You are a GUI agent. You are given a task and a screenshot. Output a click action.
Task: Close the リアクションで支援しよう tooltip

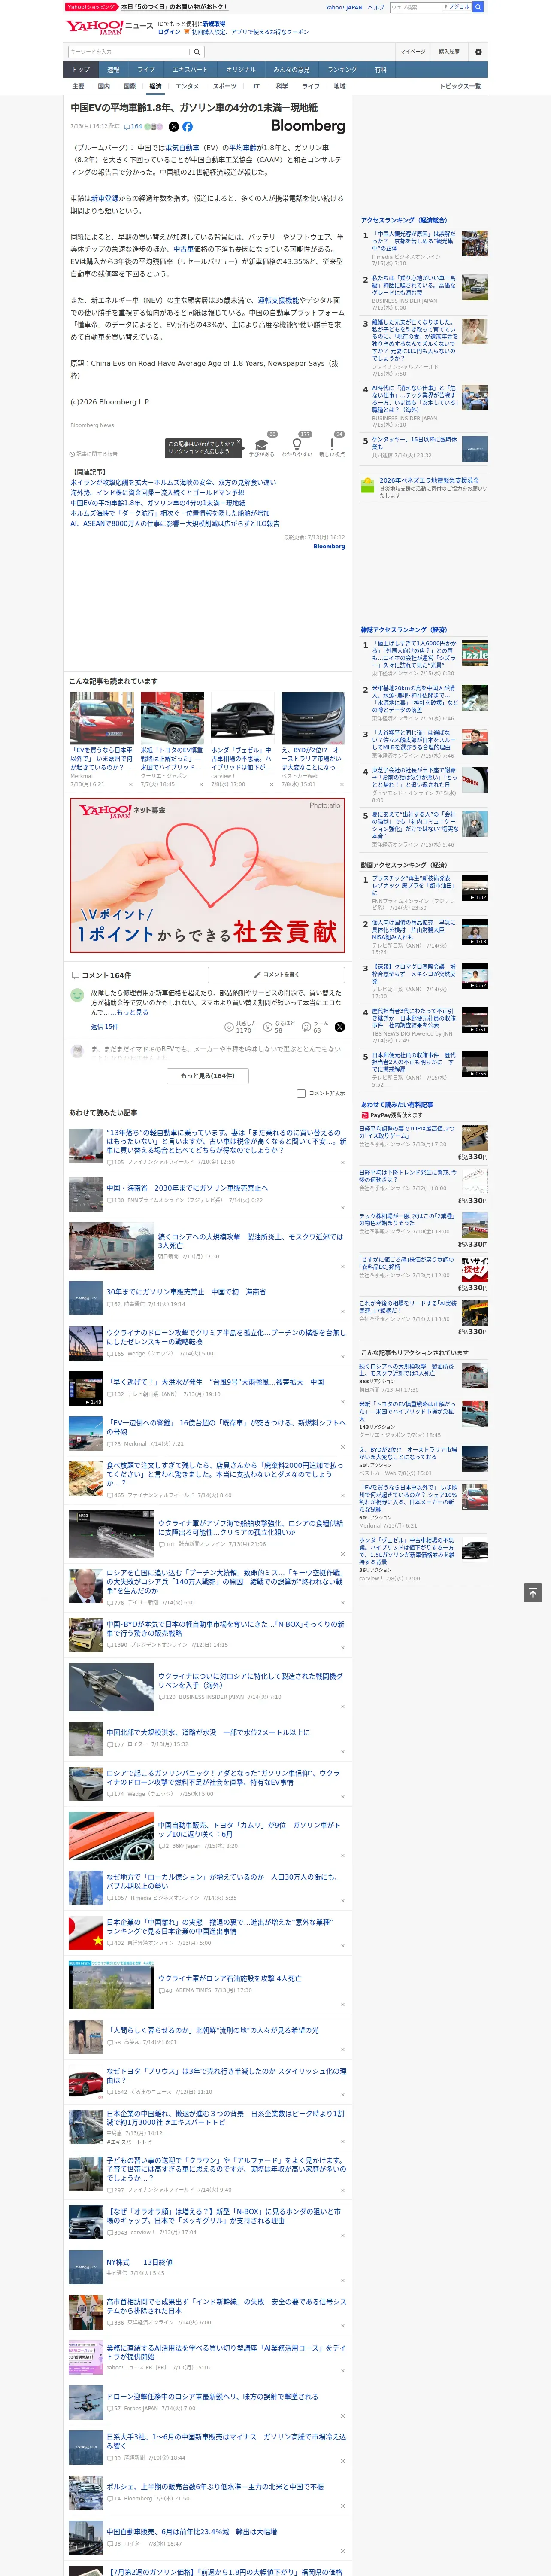[x=240, y=442]
